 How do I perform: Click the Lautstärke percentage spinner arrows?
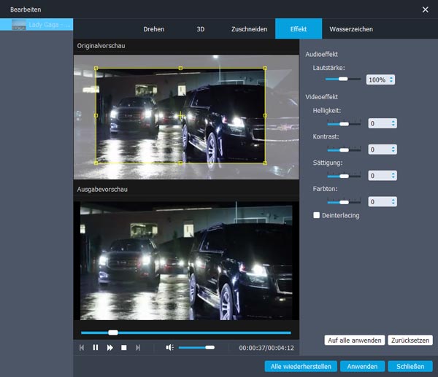point(391,79)
